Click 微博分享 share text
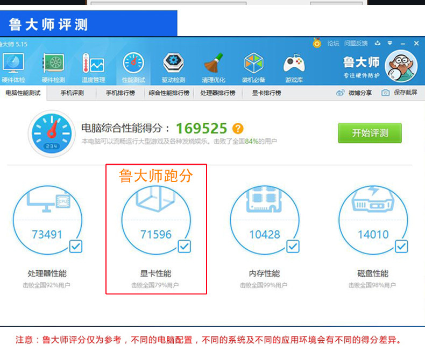This screenshot has width=425, height=351. coord(360,93)
